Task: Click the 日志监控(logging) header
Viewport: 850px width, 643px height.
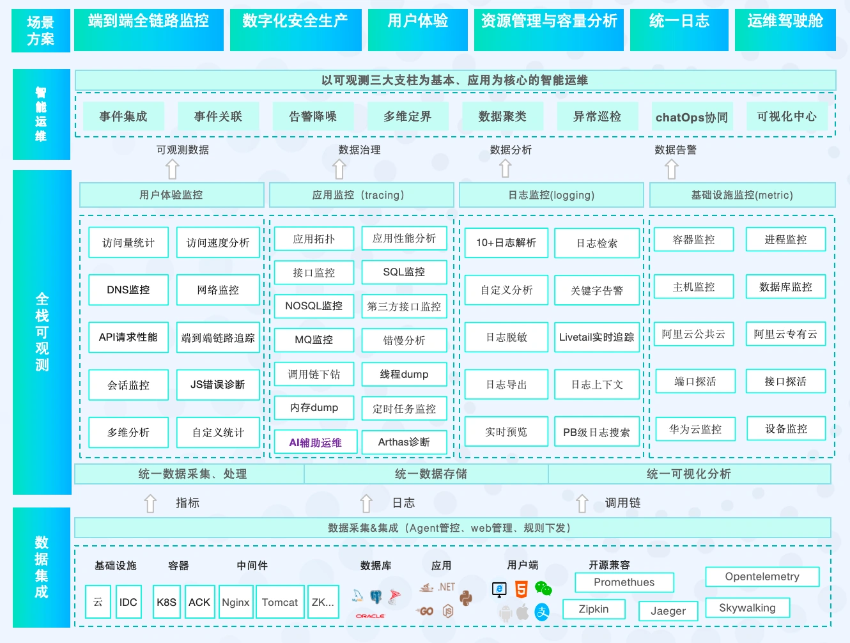Action: [x=552, y=195]
